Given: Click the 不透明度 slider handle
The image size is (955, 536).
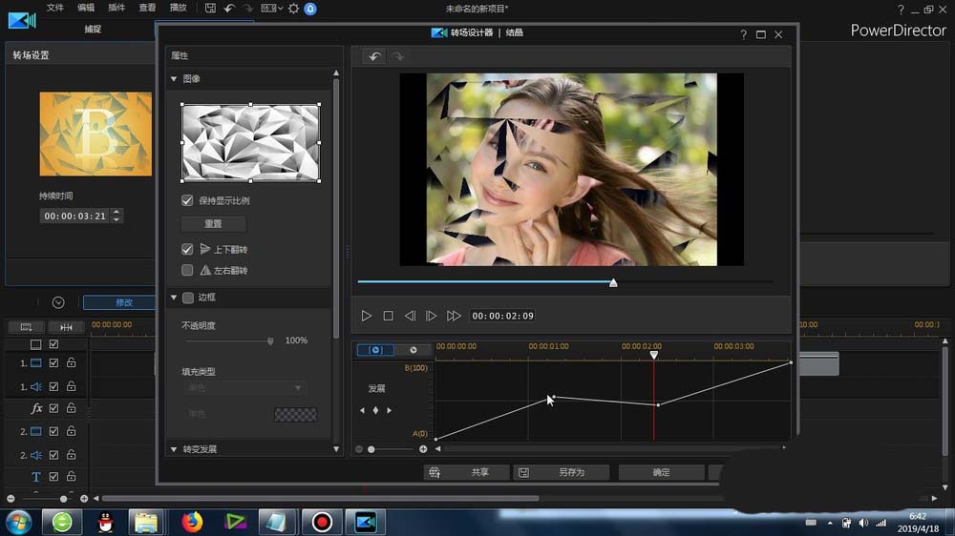Looking at the screenshot, I should 270,340.
